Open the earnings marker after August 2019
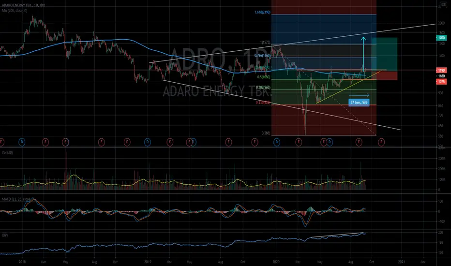This screenshot has height=266, width=451. pos(229,142)
